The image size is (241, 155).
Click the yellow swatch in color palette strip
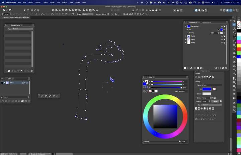coord(239,46)
